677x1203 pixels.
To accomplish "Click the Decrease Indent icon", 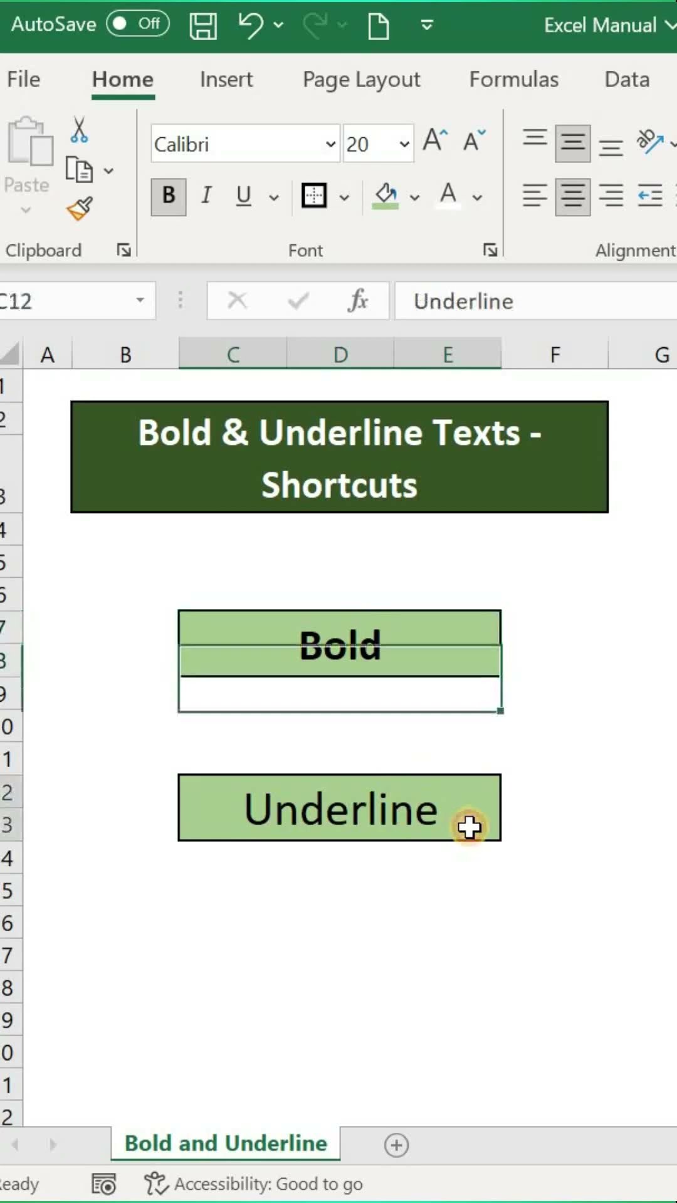I will pos(650,196).
